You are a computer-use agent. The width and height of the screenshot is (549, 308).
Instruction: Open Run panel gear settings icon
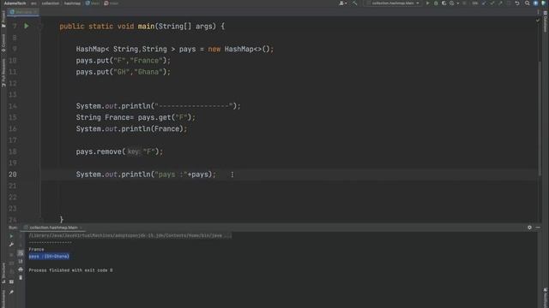pyautogui.click(x=529, y=228)
